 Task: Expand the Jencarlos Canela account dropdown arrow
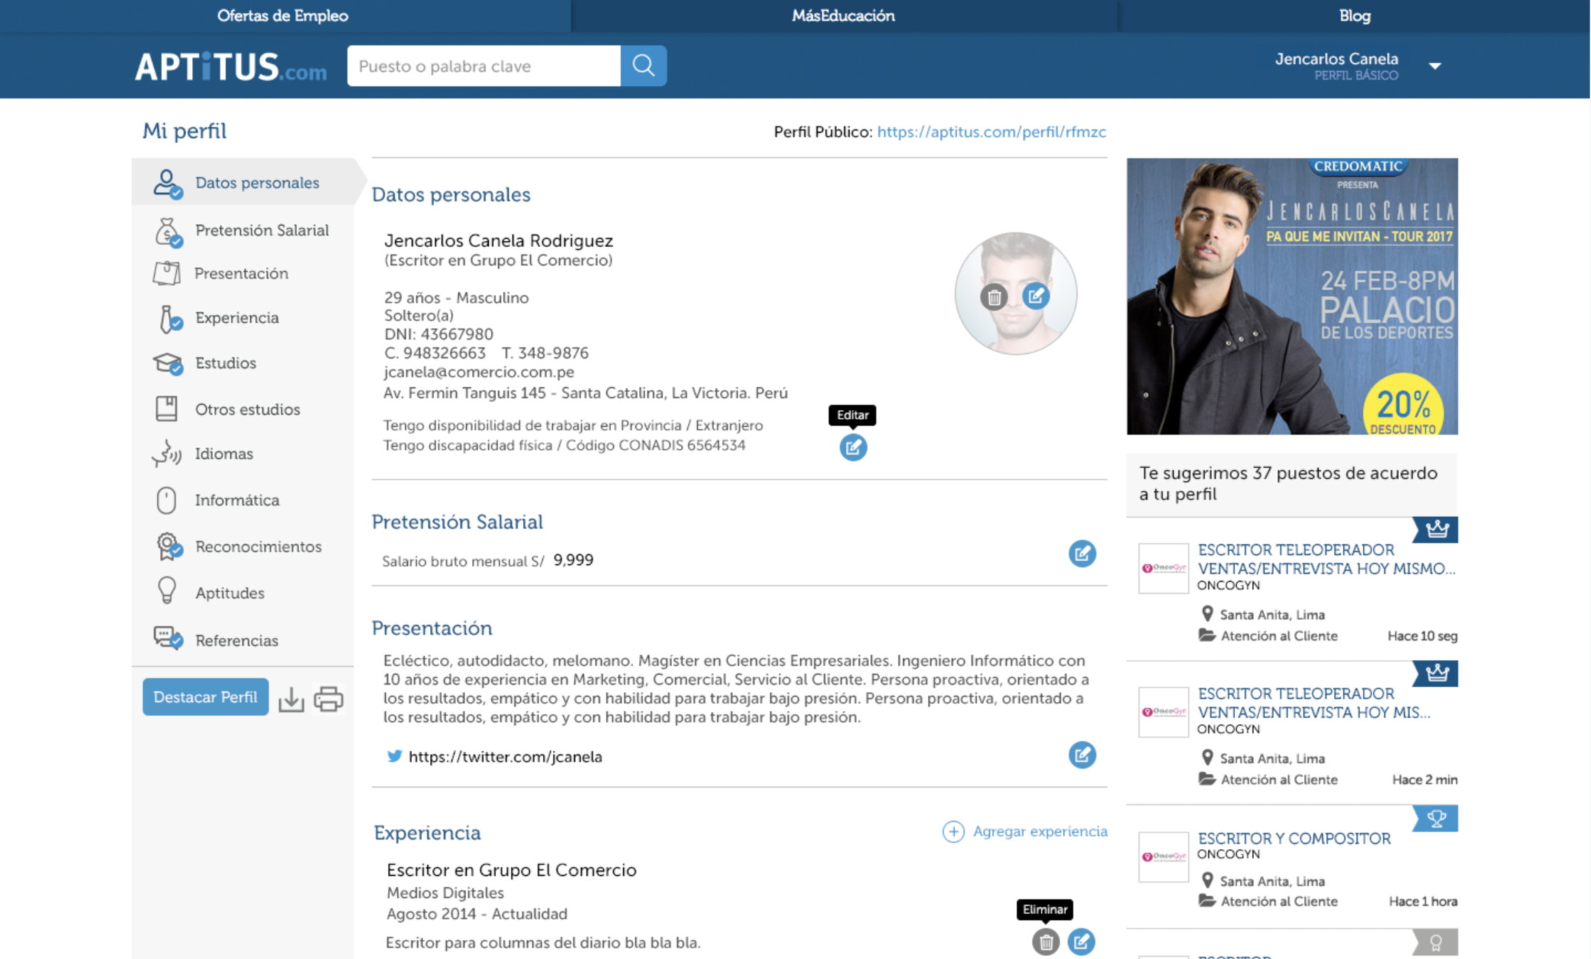pos(1435,66)
